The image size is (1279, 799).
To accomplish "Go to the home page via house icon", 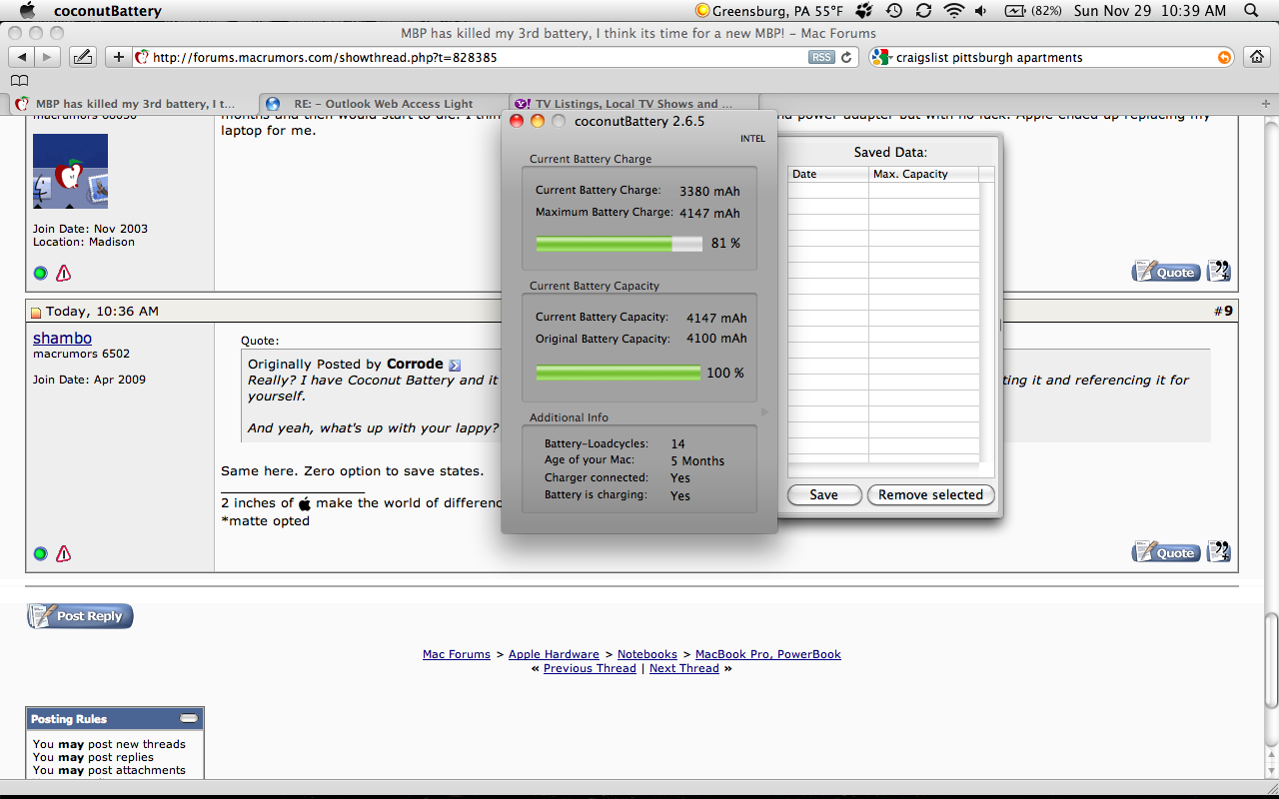I will pos(1257,57).
